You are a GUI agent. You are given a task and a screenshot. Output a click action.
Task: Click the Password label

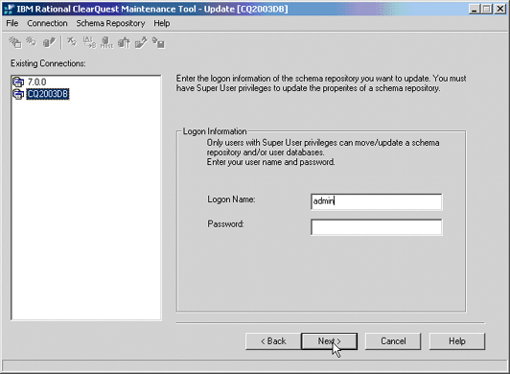click(225, 224)
